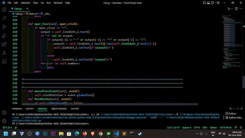Open the Windows Start button
Screen dimensions: 245x138
6,134
